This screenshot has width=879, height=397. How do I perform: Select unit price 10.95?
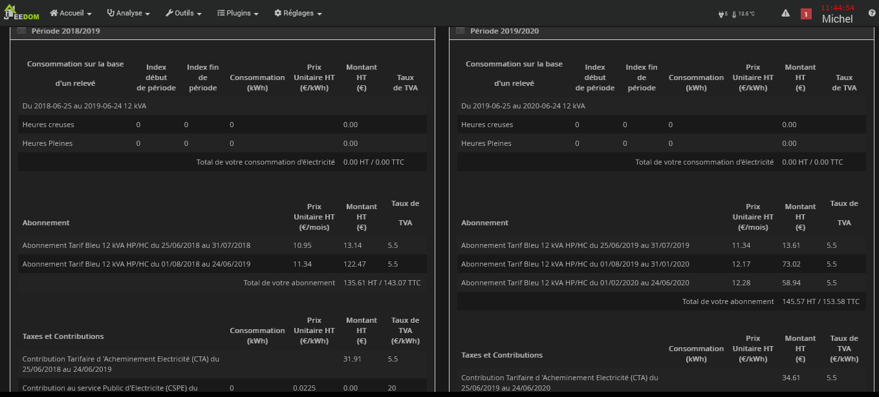click(302, 245)
